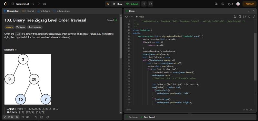
Task: Click the root inline code word
Action: point(18,34)
